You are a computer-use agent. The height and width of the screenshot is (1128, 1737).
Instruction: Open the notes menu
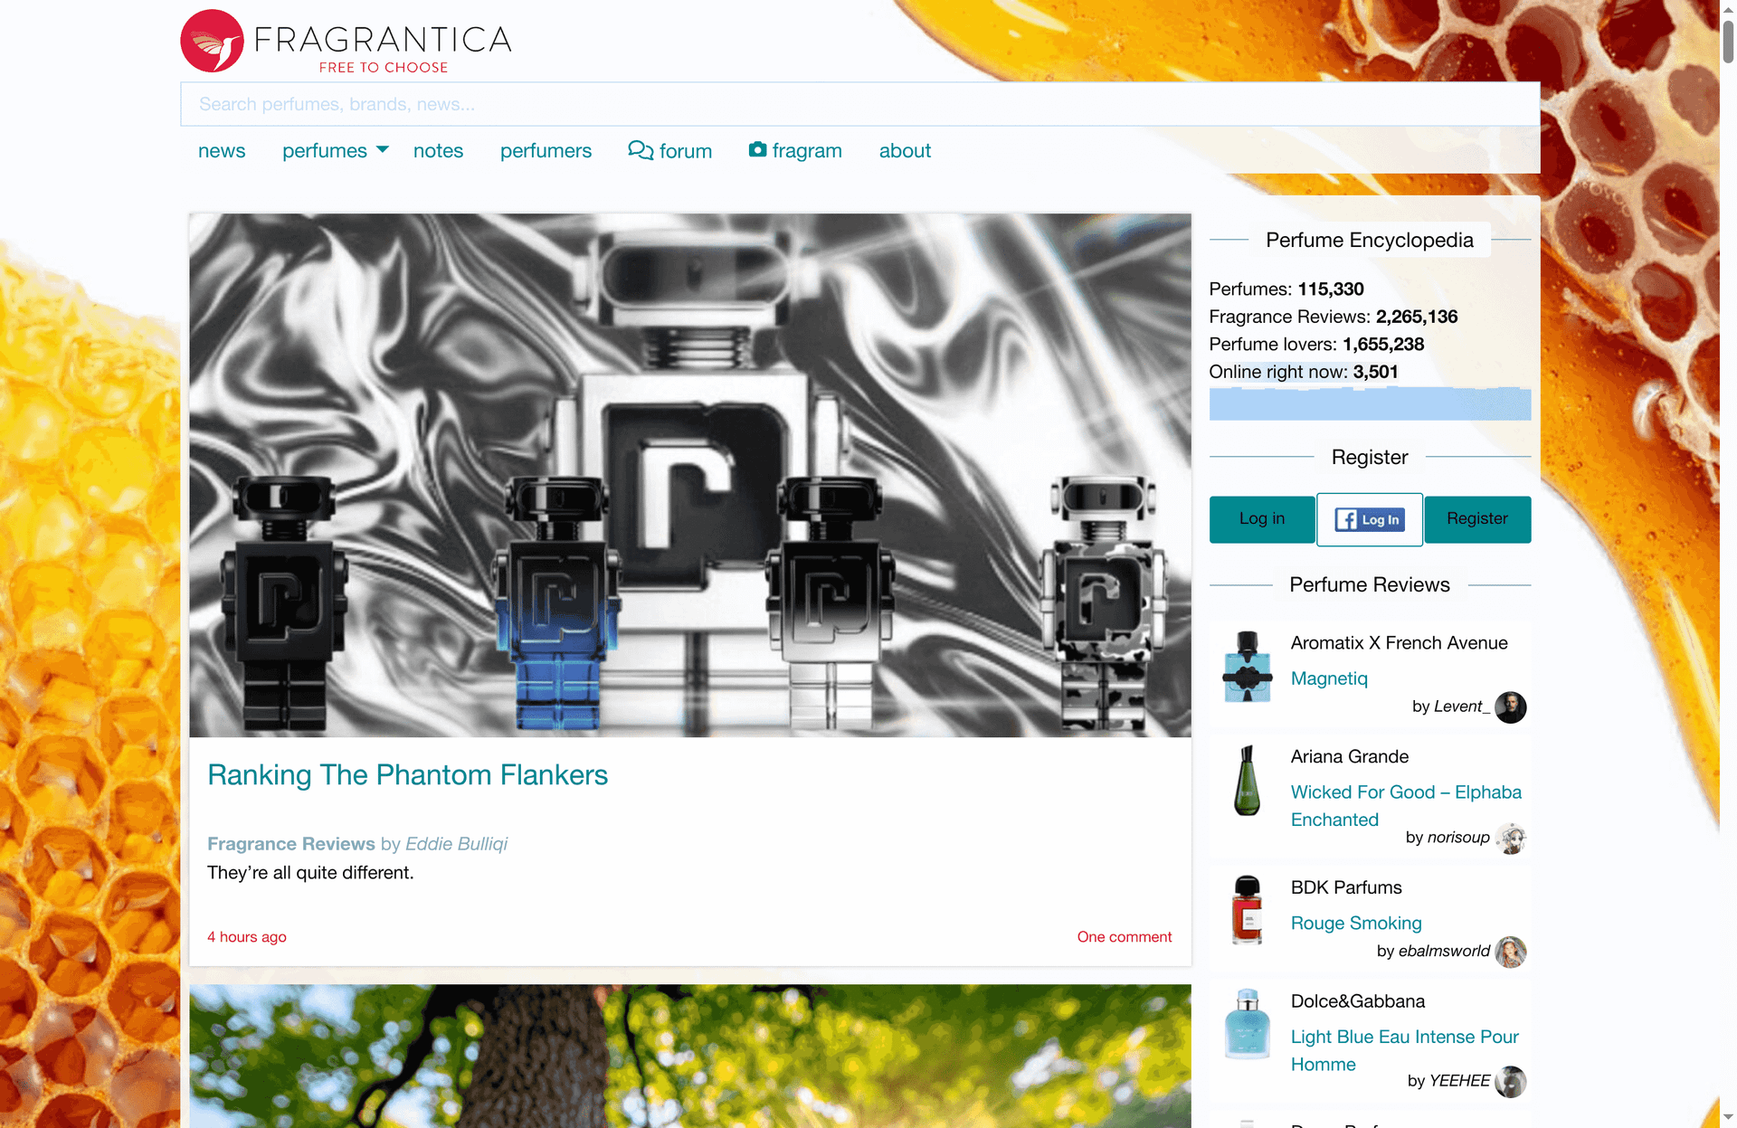click(x=438, y=151)
